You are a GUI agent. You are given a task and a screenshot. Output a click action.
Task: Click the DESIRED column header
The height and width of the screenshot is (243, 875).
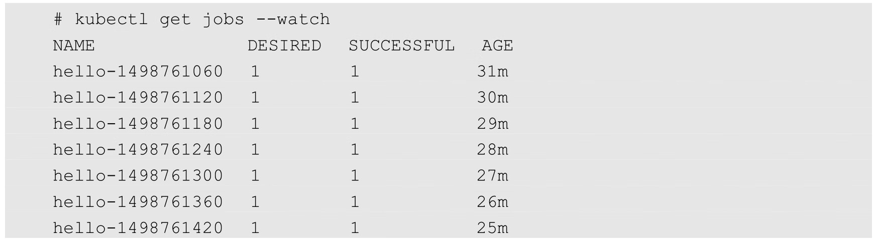point(284,46)
